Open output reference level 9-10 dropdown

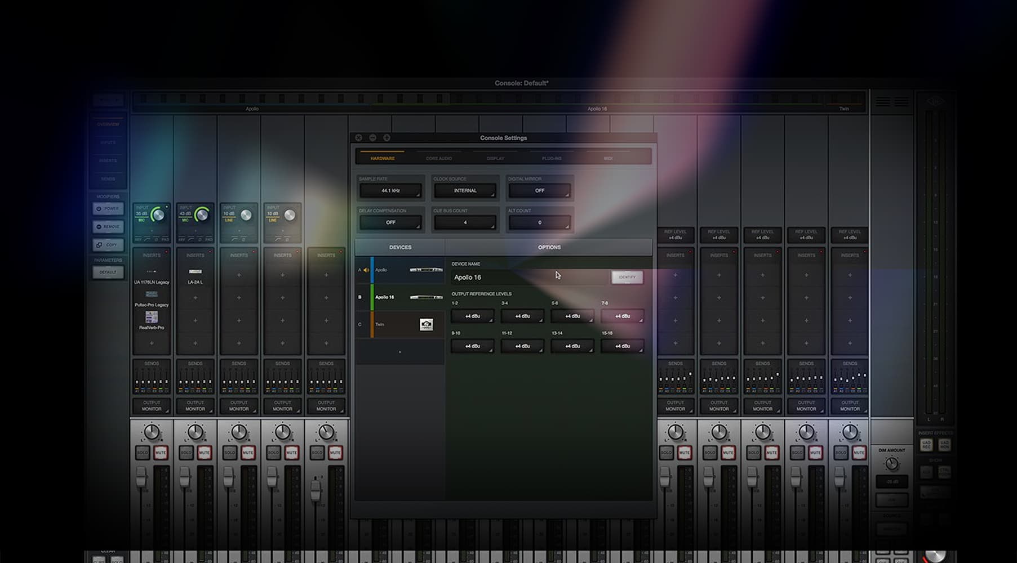click(472, 346)
